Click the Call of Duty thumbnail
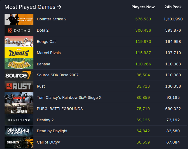 click(19, 142)
